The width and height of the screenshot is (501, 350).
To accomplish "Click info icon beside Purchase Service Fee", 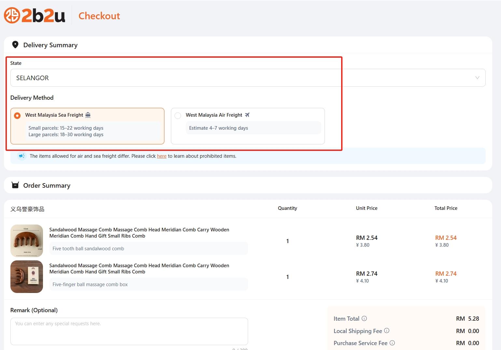I will [392, 343].
